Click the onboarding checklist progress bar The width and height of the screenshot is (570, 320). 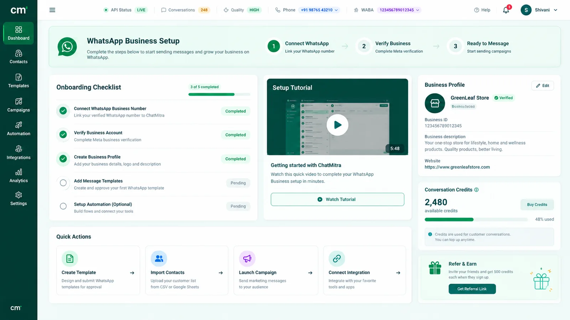[219, 94]
